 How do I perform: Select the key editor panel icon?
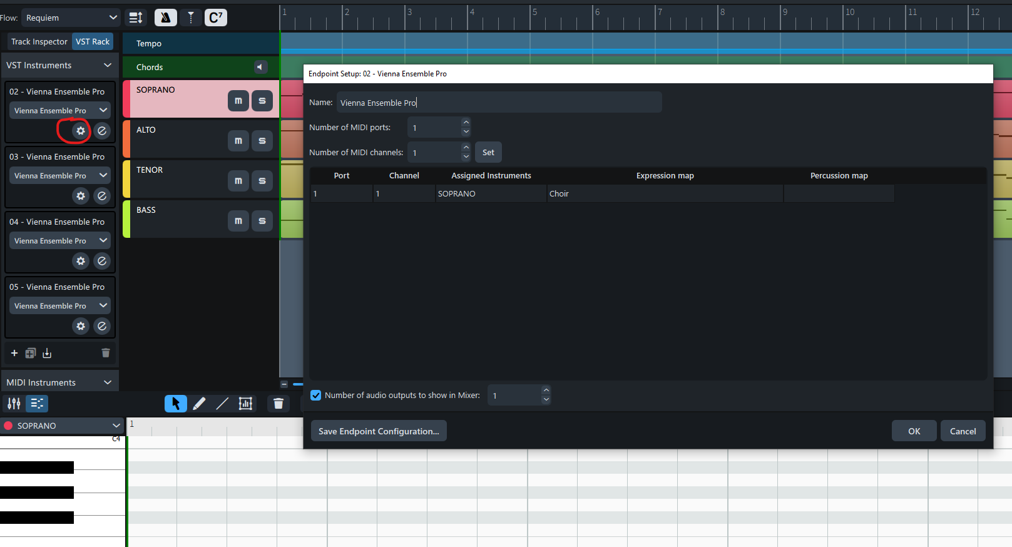point(37,404)
